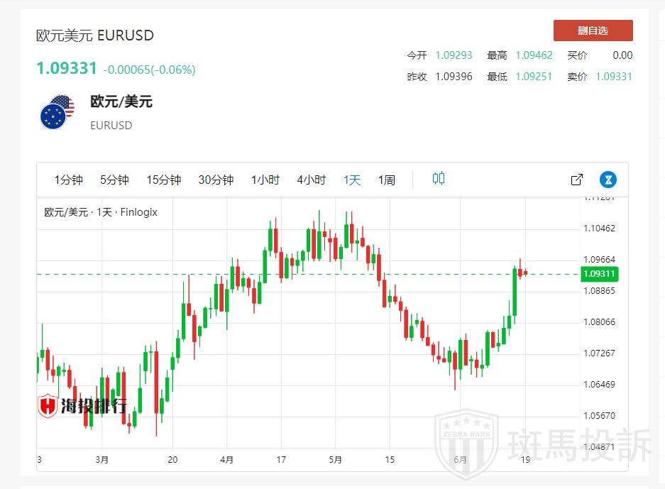
Task: Click the red 删自选 button
Action: (593, 31)
